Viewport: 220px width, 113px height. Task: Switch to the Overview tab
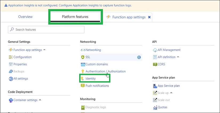pyautogui.click(x=25, y=17)
